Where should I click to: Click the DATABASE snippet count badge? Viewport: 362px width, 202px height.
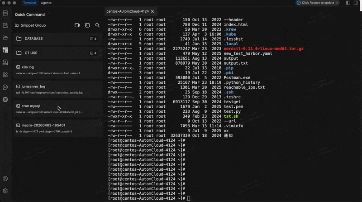(x=93, y=39)
